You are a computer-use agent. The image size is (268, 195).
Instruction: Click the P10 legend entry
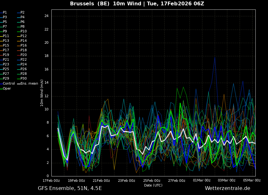[23, 31]
